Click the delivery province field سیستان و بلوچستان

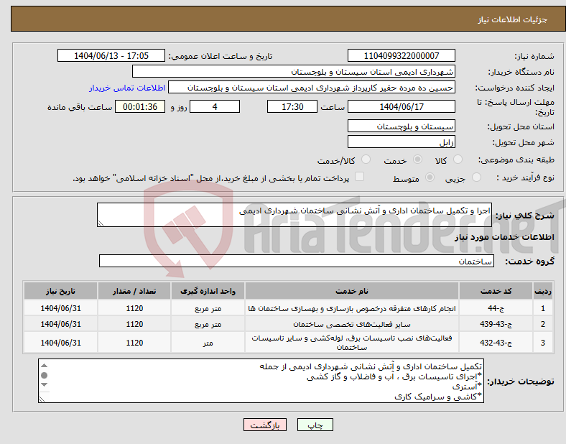401,126
